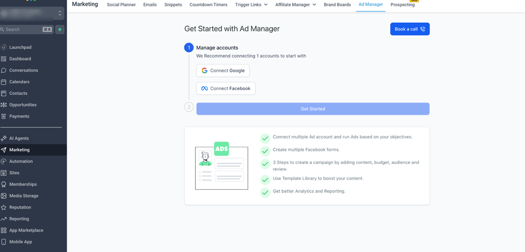Image resolution: width=525 pixels, height=252 pixels.
Task: Click the Connect Google button
Action: [223, 71]
